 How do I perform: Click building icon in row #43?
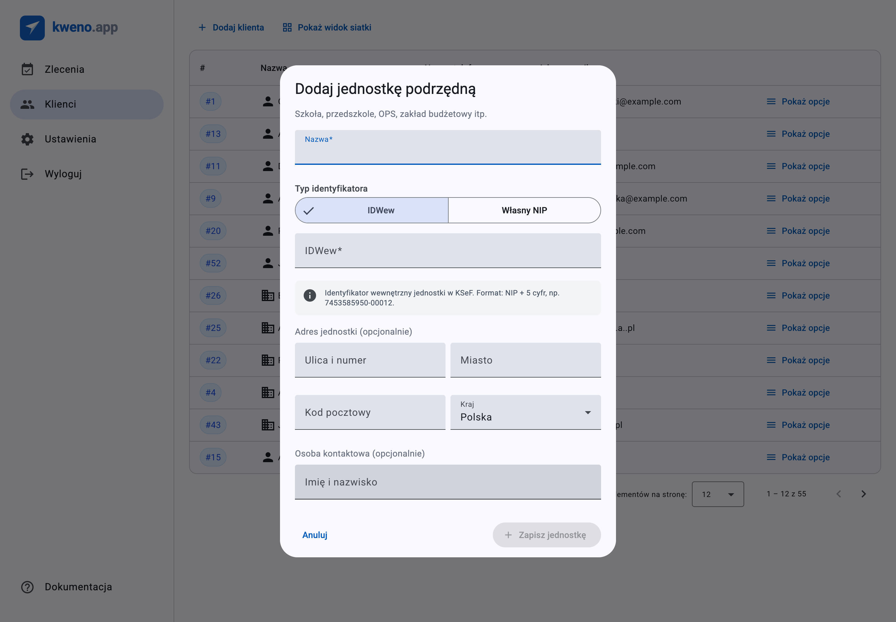(268, 425)
